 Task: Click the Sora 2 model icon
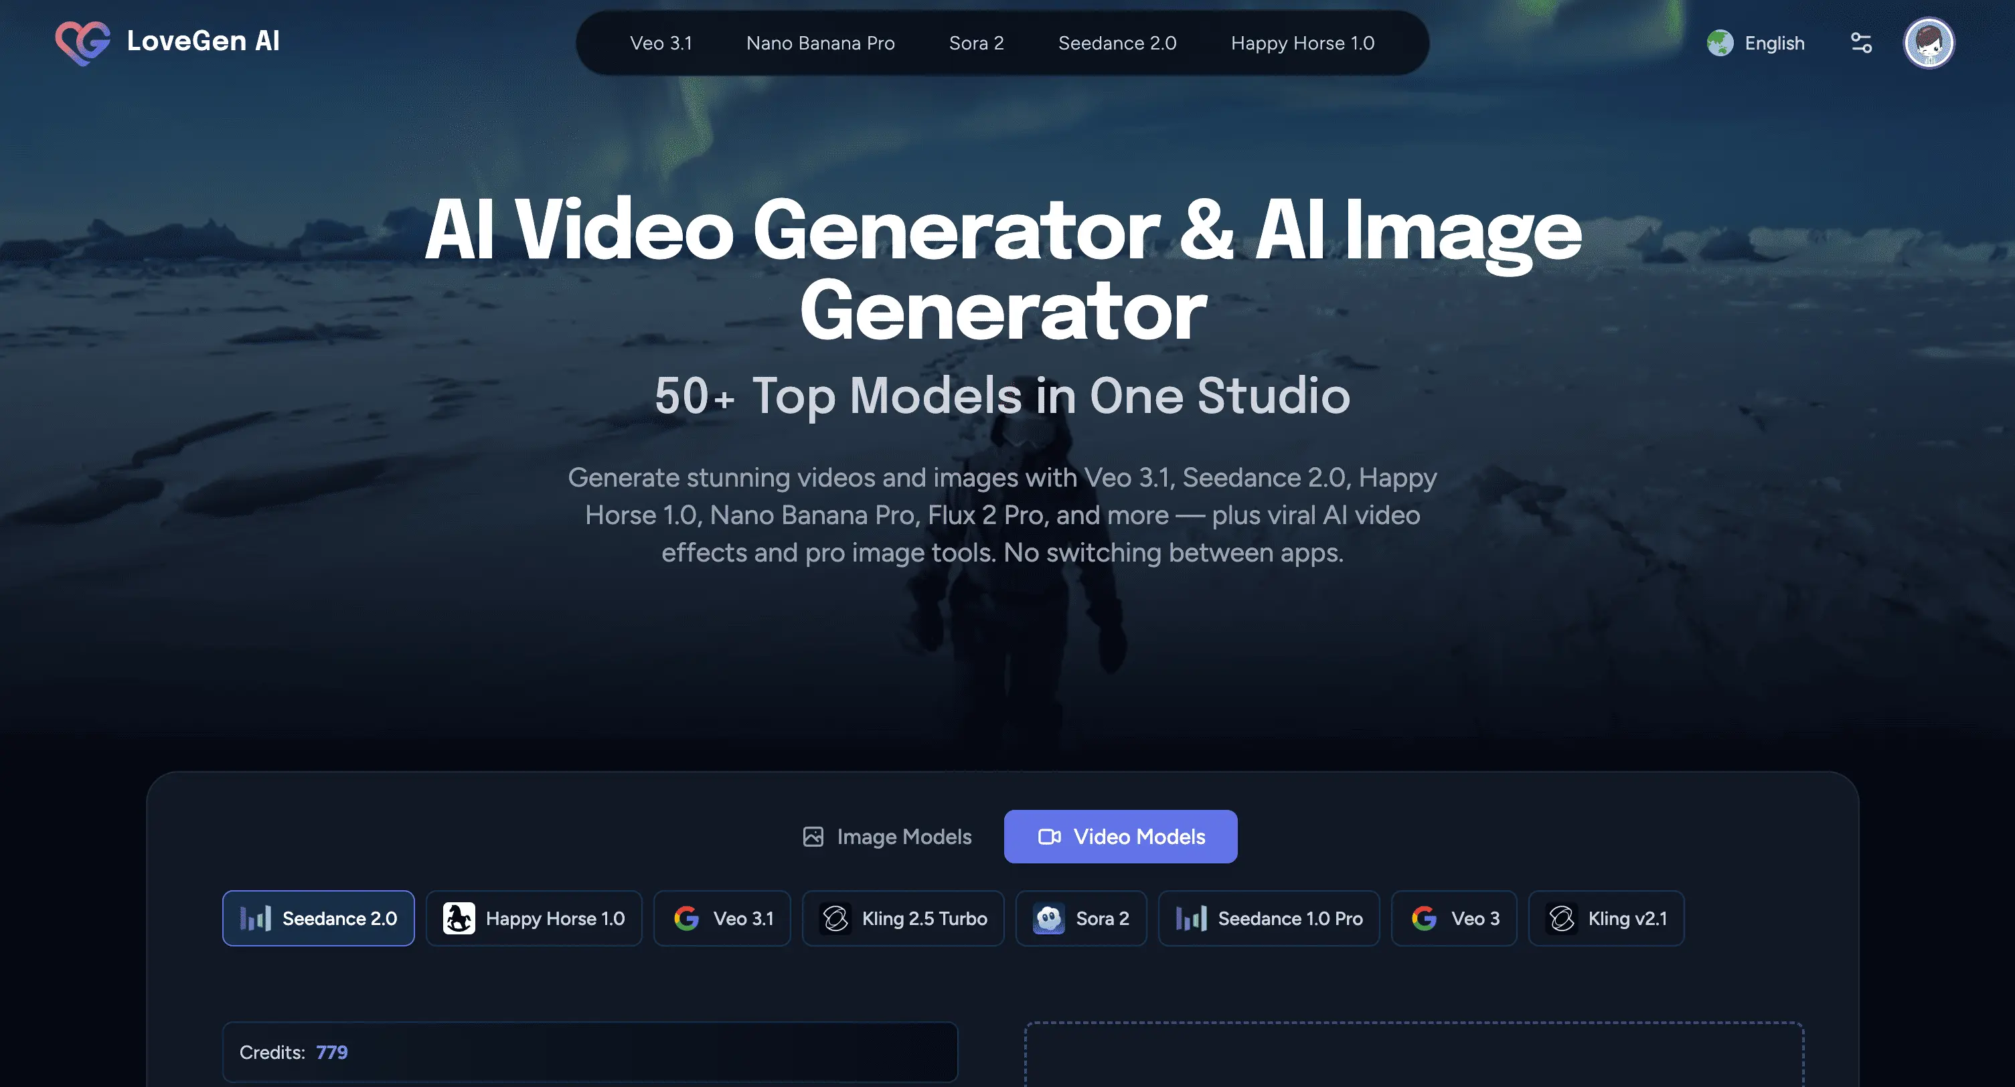1049,918
